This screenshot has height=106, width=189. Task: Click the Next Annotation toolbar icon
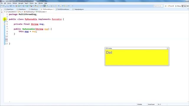coord(56,6)
